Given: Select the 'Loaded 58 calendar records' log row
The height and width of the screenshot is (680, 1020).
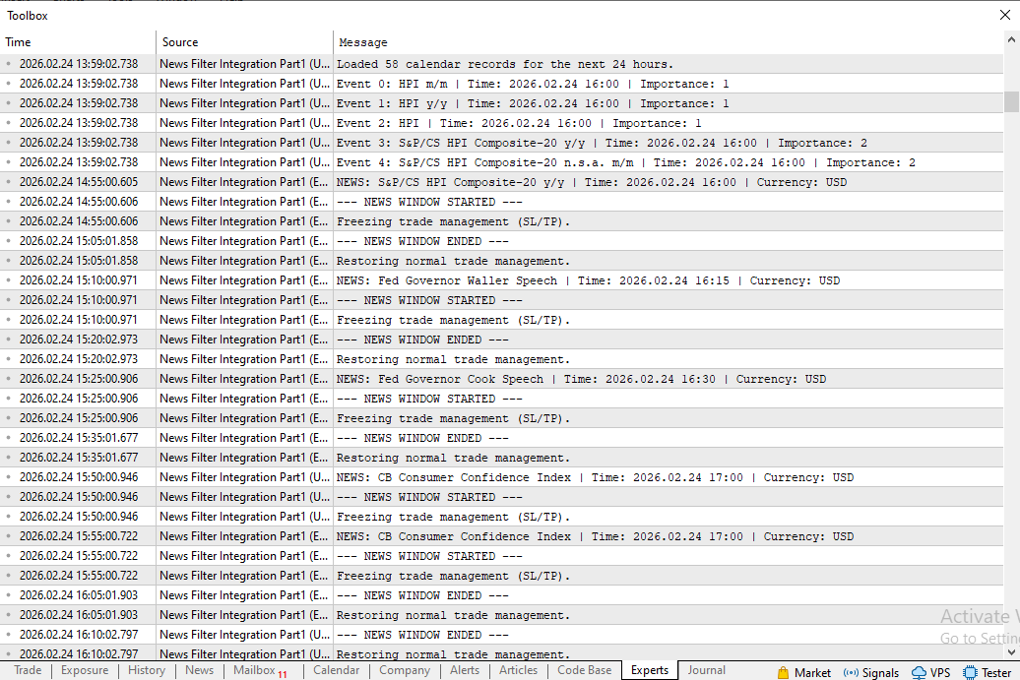Looking at the screenshot, I should tap(501, 64).
